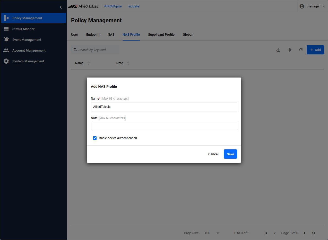Click the previous page arrow
Image resolution: width=328 pixels, height=240 pixels.
pyautogui.click(x=275, y=233)
